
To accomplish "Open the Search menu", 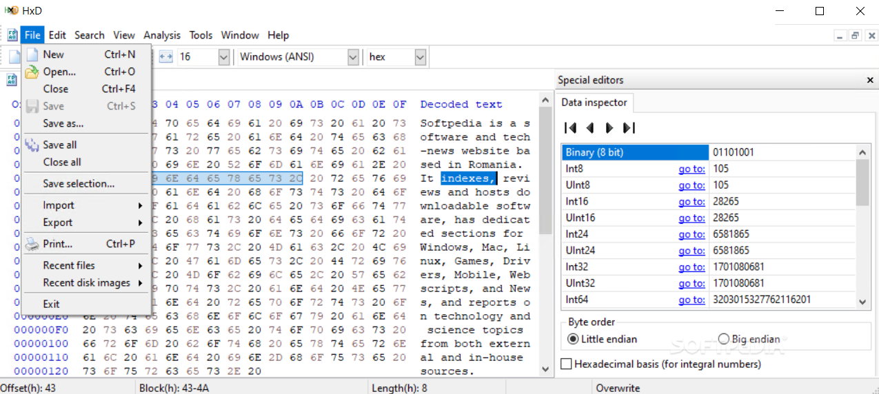I will 90,35.
